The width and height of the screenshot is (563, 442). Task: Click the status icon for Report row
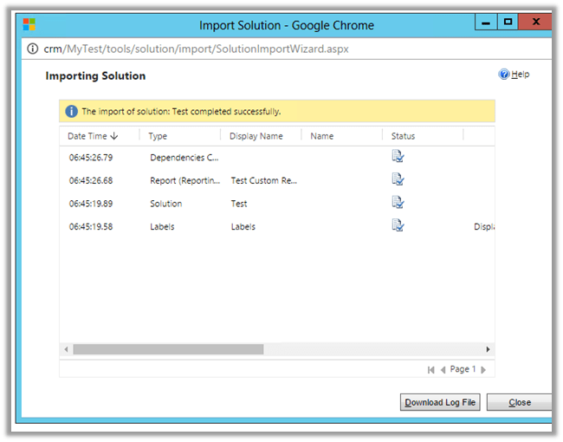tap(398, 179)
